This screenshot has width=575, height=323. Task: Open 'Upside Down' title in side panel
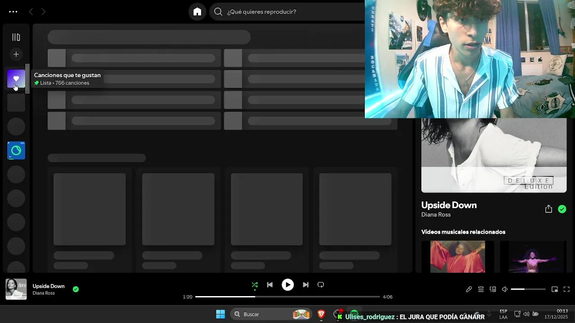(x=449, y=205)
